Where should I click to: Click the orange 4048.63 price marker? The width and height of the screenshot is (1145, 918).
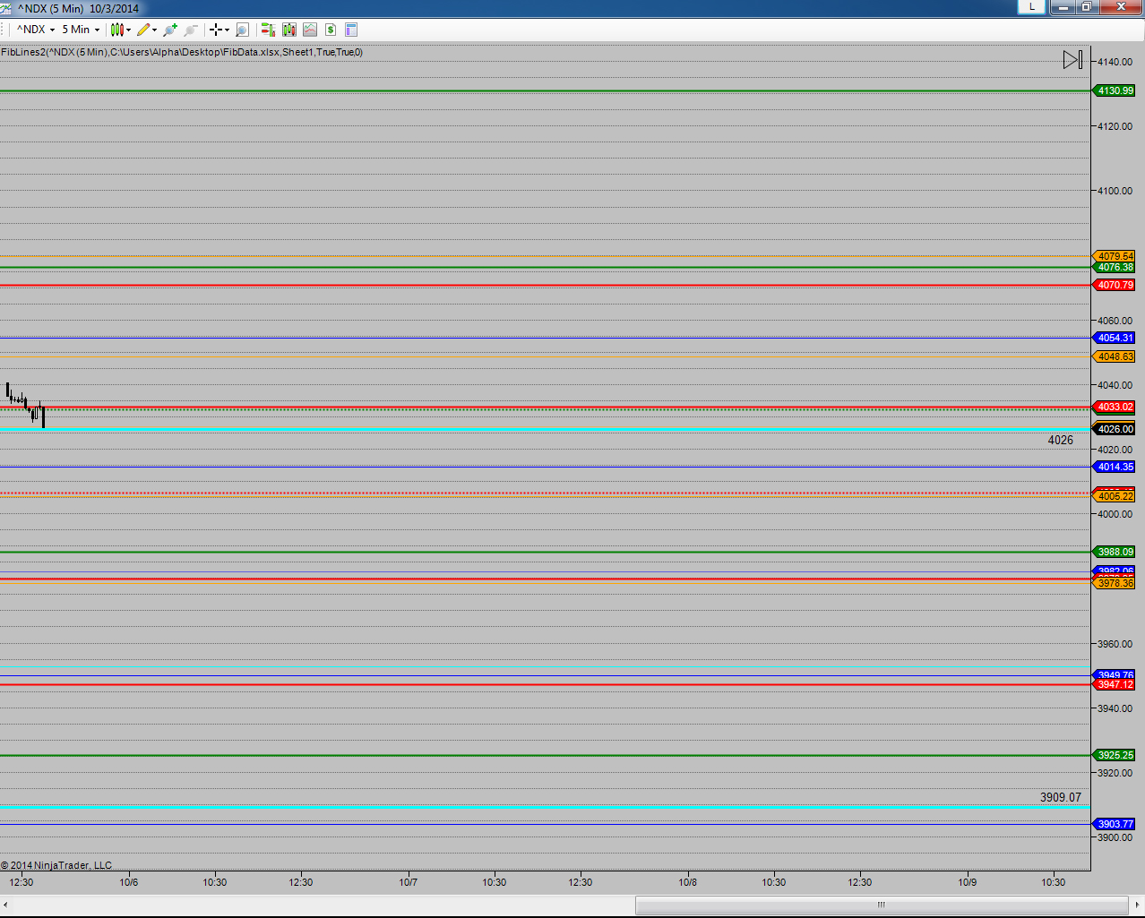point(1114,356)
